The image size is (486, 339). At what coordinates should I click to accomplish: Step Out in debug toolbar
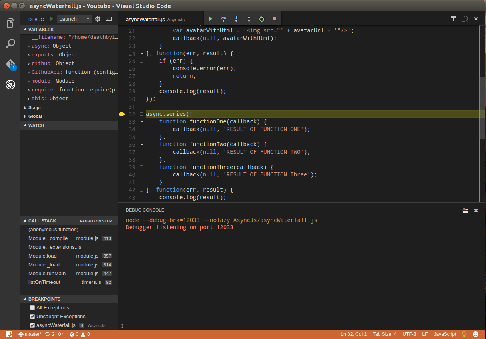coord(249,19)
